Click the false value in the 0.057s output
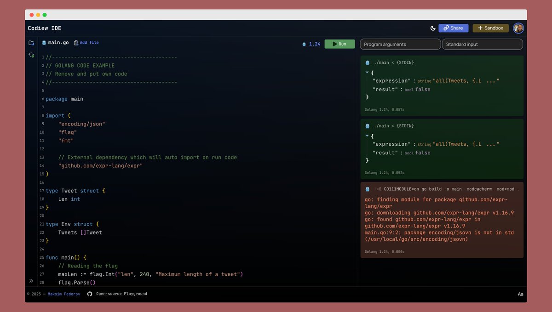The height and width of the screenshot is (312, 552). point(423,90)
